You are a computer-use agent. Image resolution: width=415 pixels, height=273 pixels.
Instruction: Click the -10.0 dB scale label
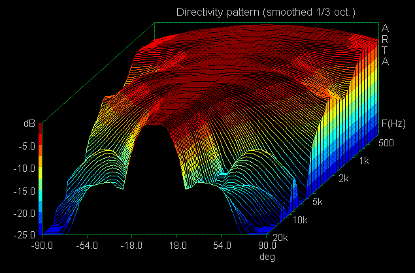coord(25,169)
